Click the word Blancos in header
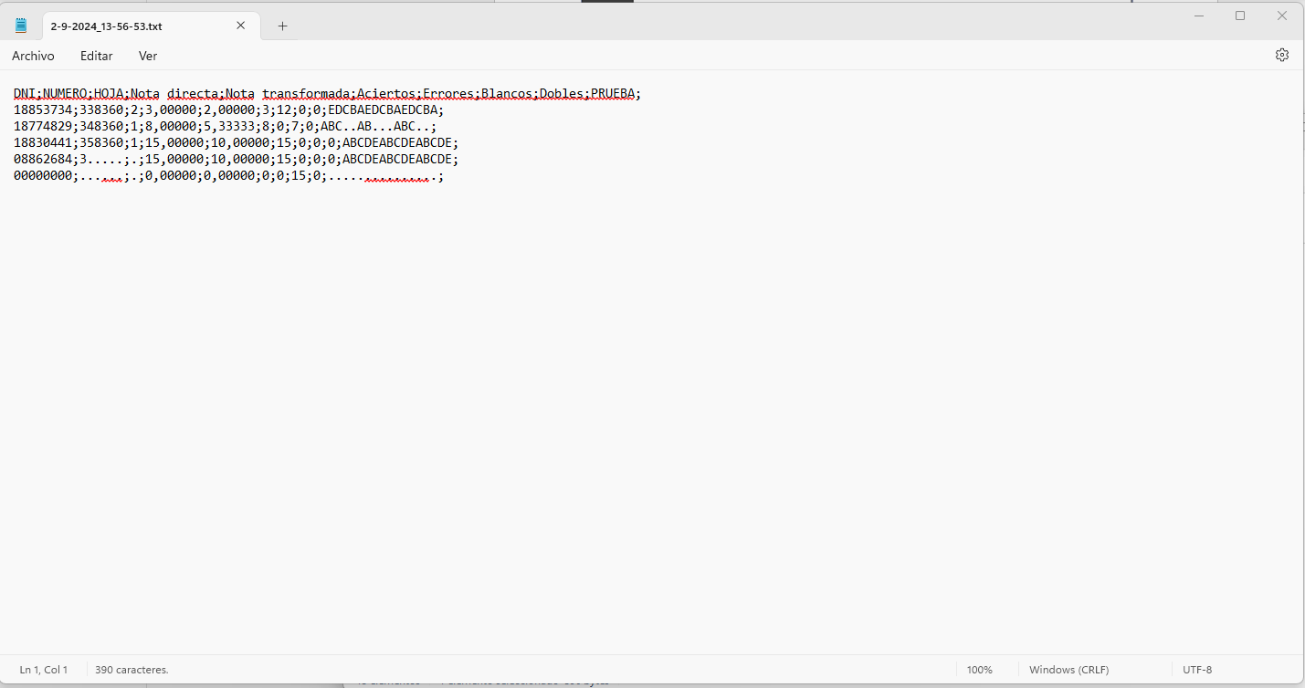1305x688 pixels. tap(507, 93)
